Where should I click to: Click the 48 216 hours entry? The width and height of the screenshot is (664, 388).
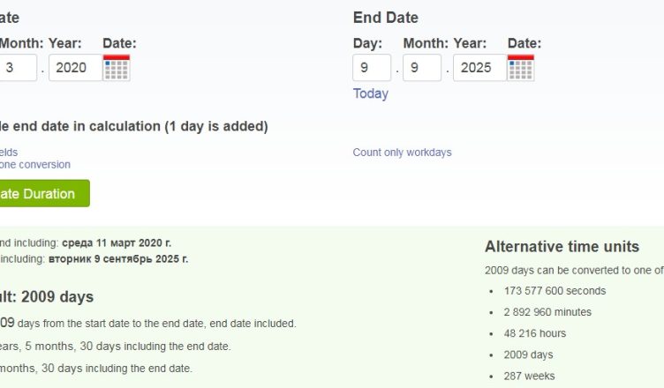click(x=535, y=333)
